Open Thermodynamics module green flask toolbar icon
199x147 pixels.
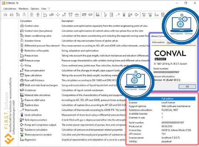coord(150,15)
